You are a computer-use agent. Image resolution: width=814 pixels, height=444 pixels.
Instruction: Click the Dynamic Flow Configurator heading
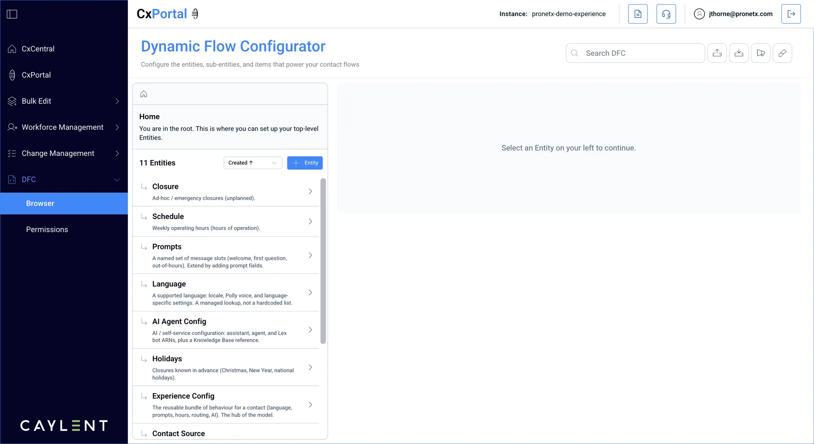point(233,46)
